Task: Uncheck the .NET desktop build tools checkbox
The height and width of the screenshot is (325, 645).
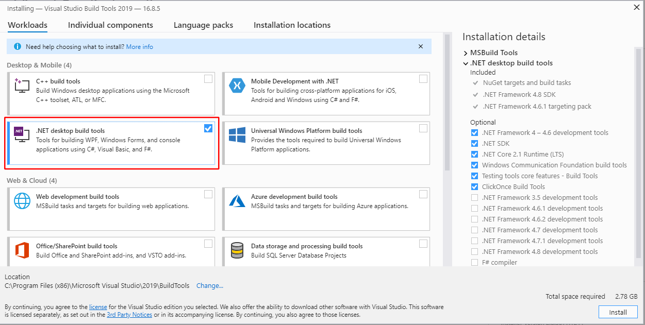Action: [208, 128]
